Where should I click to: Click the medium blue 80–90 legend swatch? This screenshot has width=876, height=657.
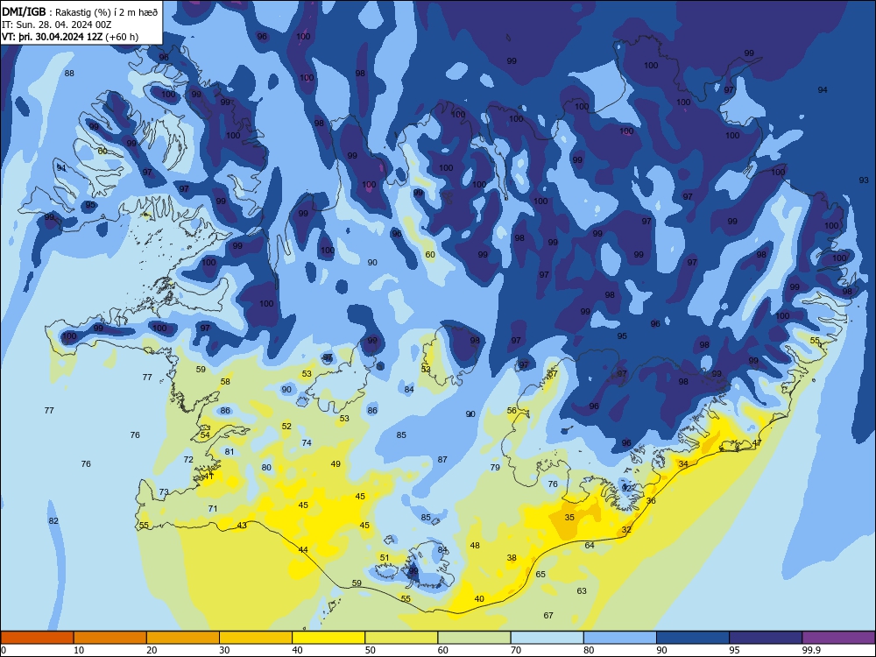pyautogui.click(x=620, y=638)
